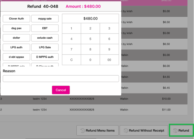Select the doller payment type
Viewport: 194px width, 139px height.
point(16,38)
